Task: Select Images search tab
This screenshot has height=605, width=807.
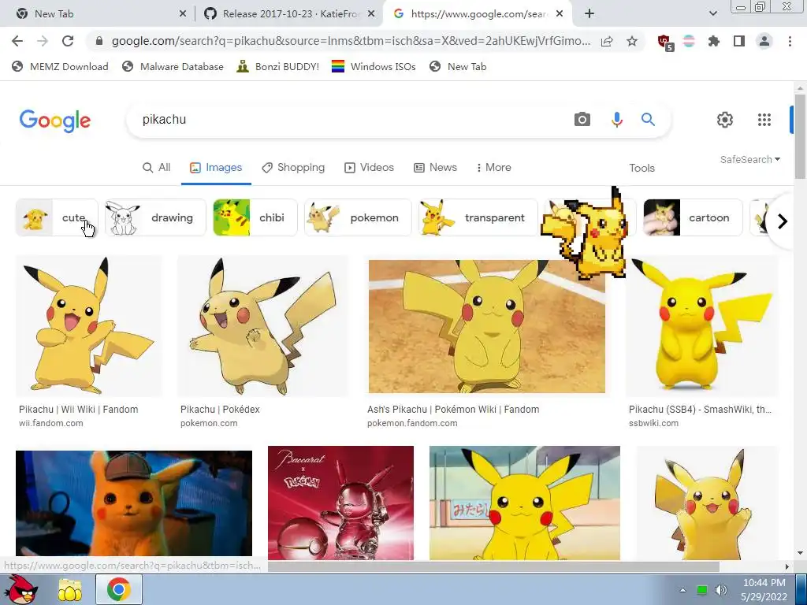Action: [x=216, y=168]
